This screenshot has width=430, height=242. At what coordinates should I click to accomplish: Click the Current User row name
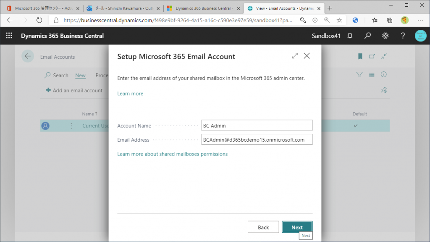95,126
